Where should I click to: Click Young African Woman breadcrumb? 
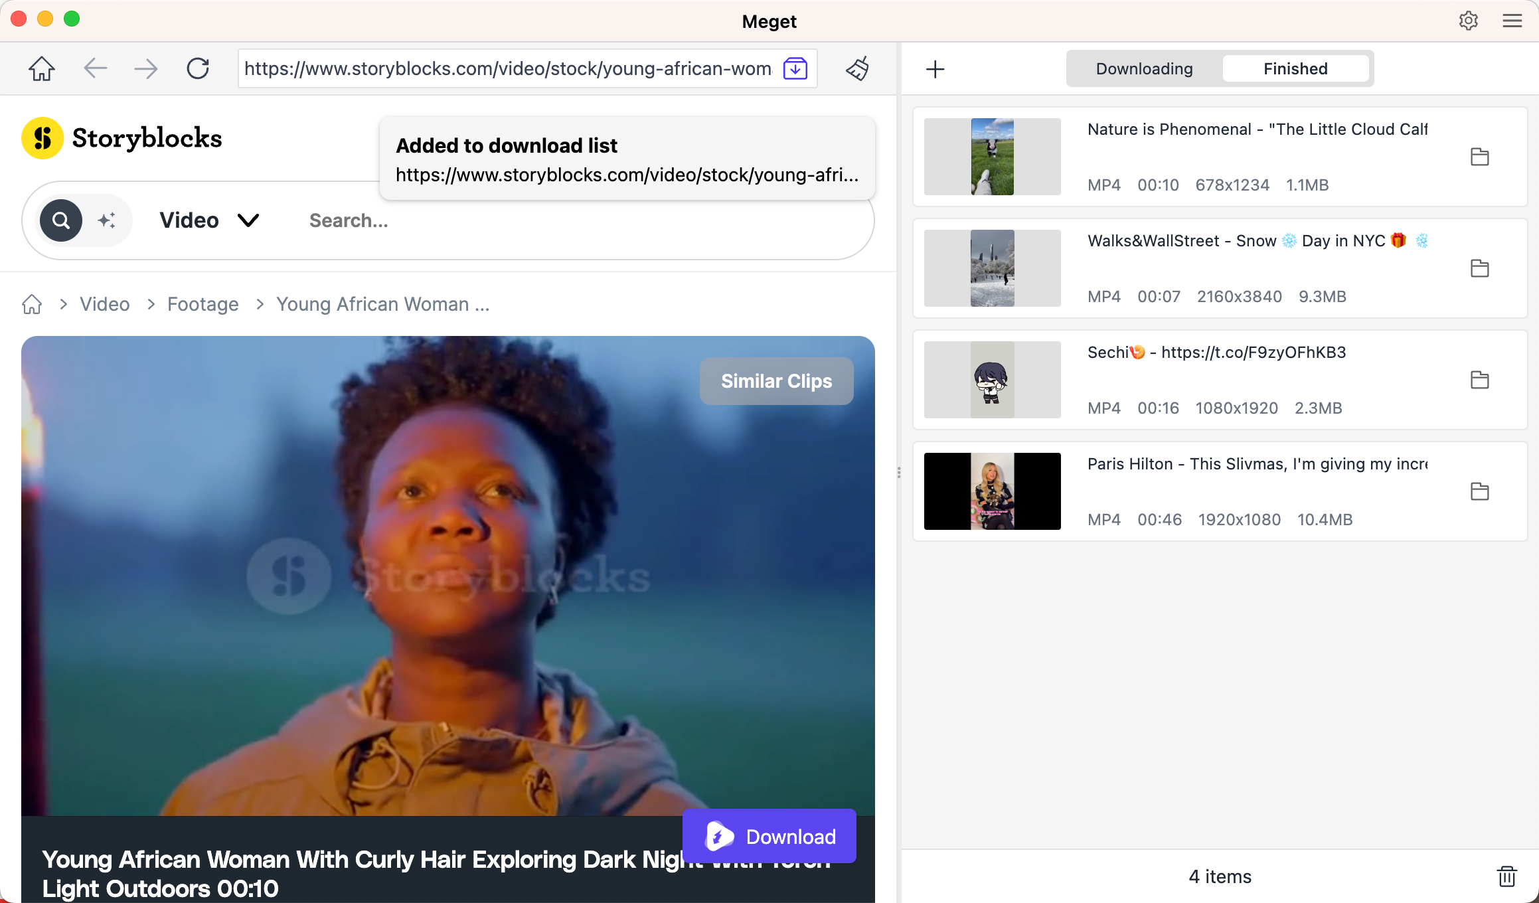pyautogui.click(x=383, y=304)
